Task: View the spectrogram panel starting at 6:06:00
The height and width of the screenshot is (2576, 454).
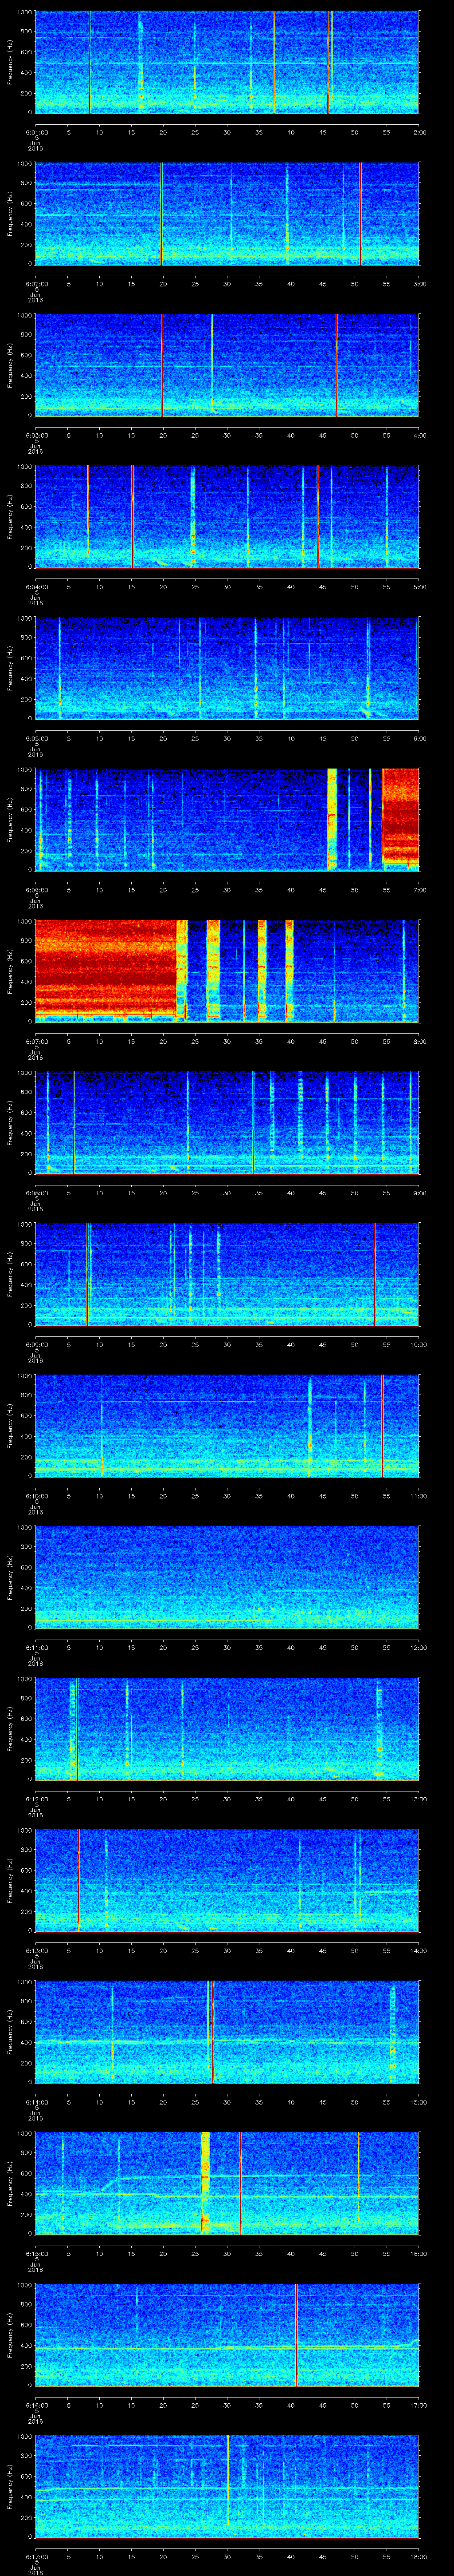Action: pyautogui.click(x=227, y=820)
